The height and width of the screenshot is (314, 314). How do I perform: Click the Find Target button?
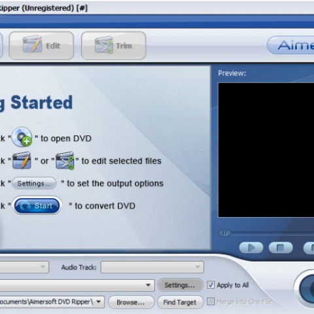(x=180, y=302)
